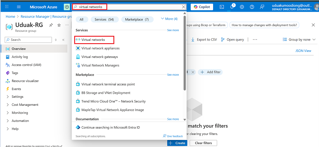The height and width of the screenshot is (147, 319).
Task: Click the green upgrade arrow icon
Action: 67,7
